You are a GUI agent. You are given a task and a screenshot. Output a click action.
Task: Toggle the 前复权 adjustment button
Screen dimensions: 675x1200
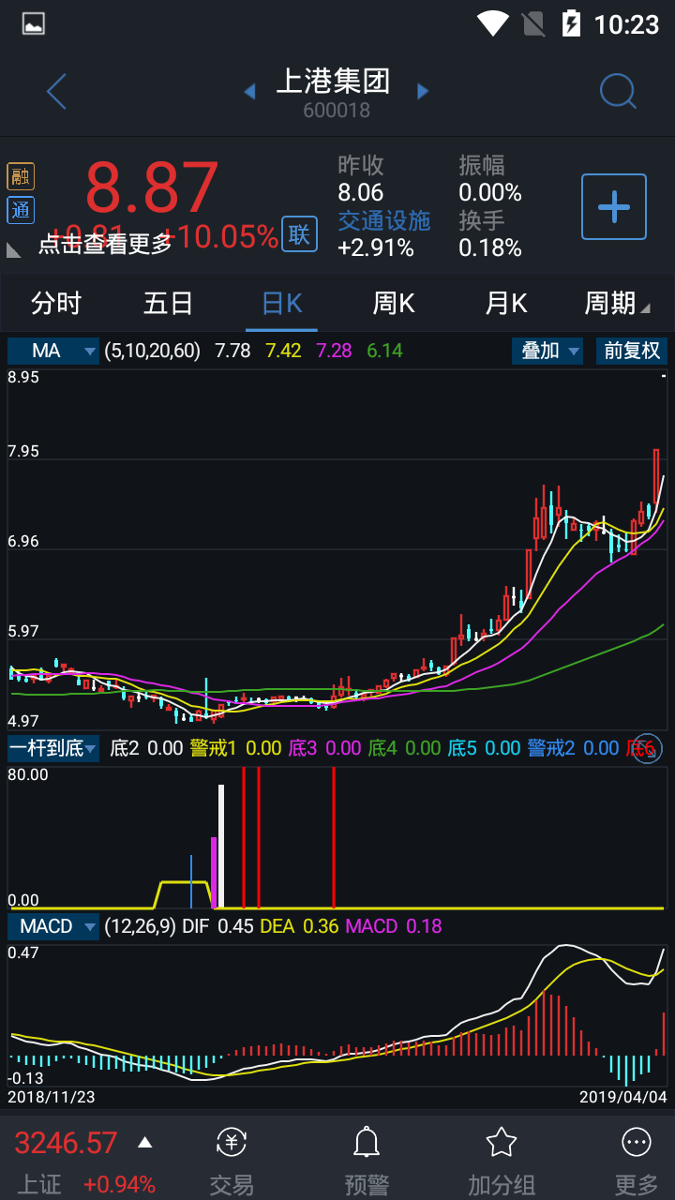coord(631,351)
